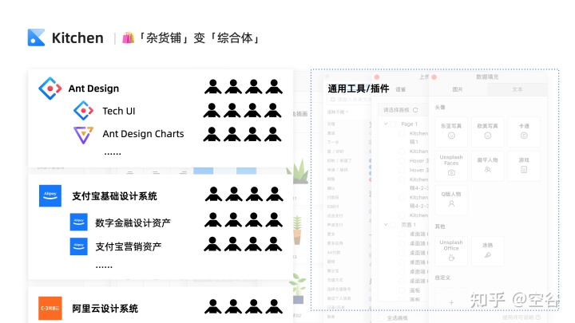Click the Ant Design Charts label
The width and height of the screenshot is (575, 323).
coord(143,134)
